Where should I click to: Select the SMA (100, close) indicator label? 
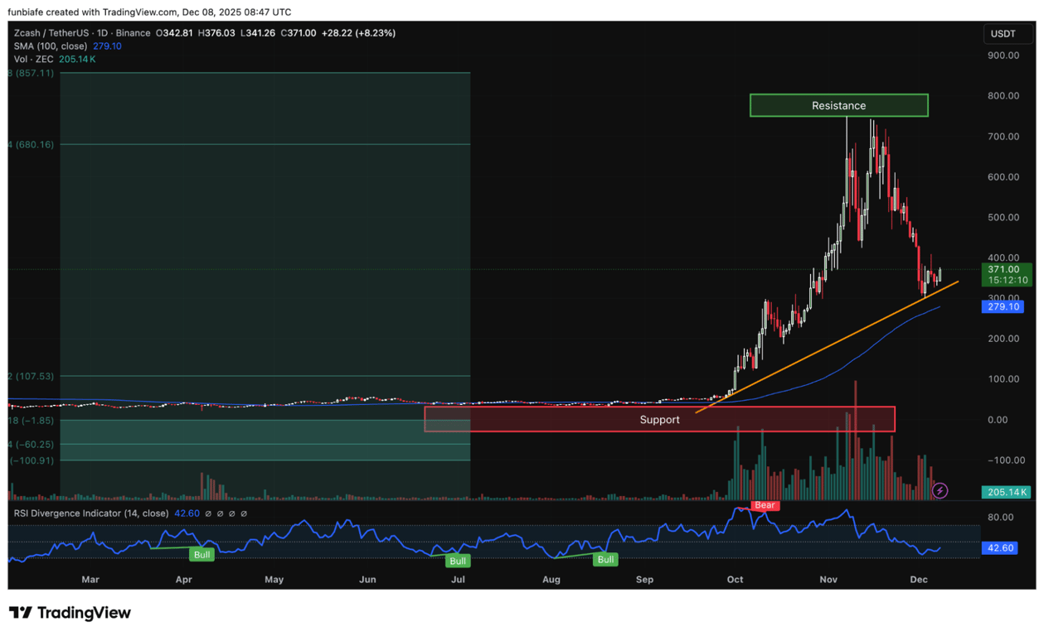point(50,46)
